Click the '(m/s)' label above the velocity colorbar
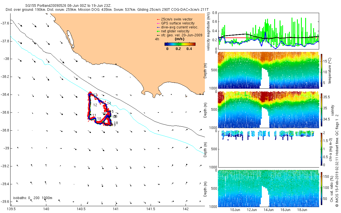 pos(180,39)
